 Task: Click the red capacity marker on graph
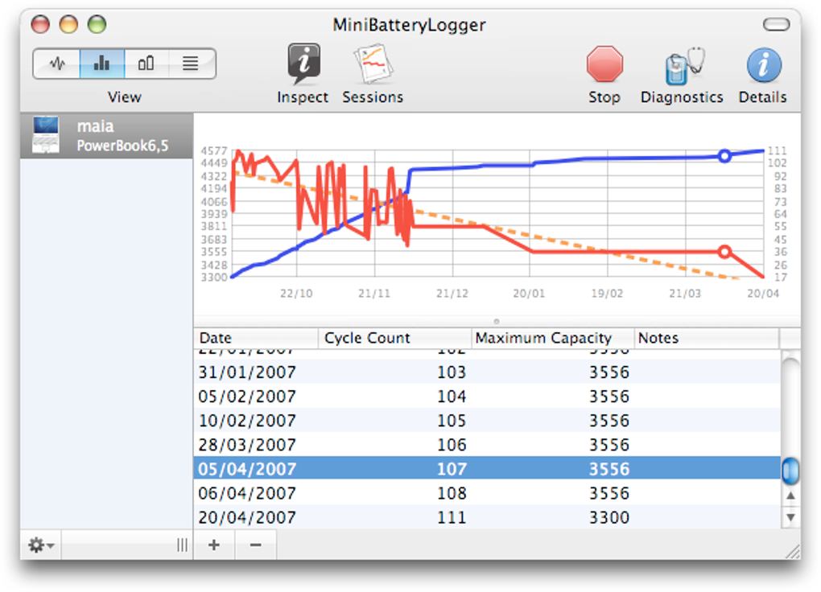(x=724, y=252)
